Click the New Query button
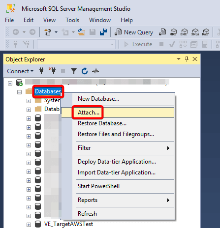220x228 pixels. pyautogui.click(x=134, y=32)
